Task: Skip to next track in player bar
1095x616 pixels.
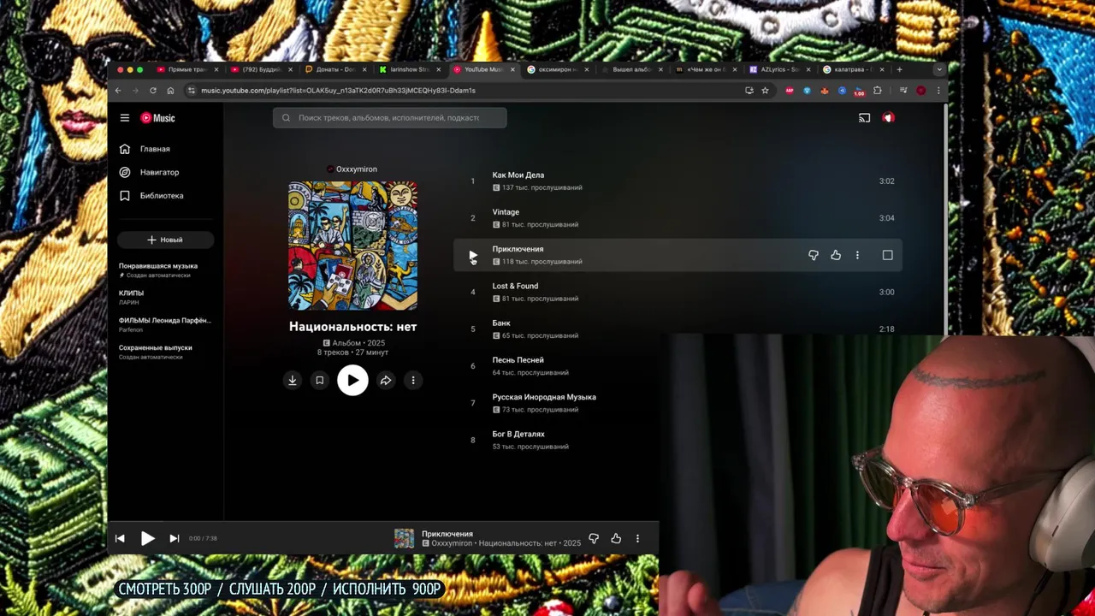Action: [174, 538]
